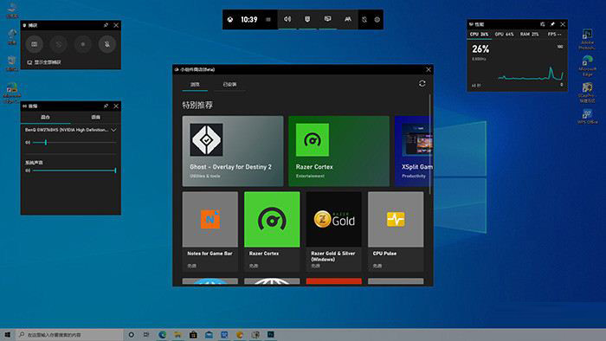The height and width of the screenshot is (341, 606).
Task: Toggle the Audio widget in Game Bar
Action: point(287,19)
